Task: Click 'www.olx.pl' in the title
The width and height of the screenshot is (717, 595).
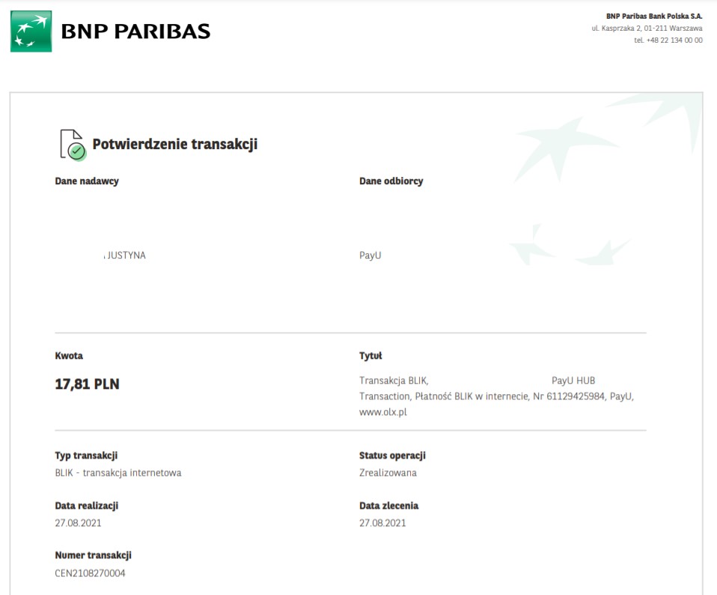Action: pyautogui.click(x=382, y=412)
